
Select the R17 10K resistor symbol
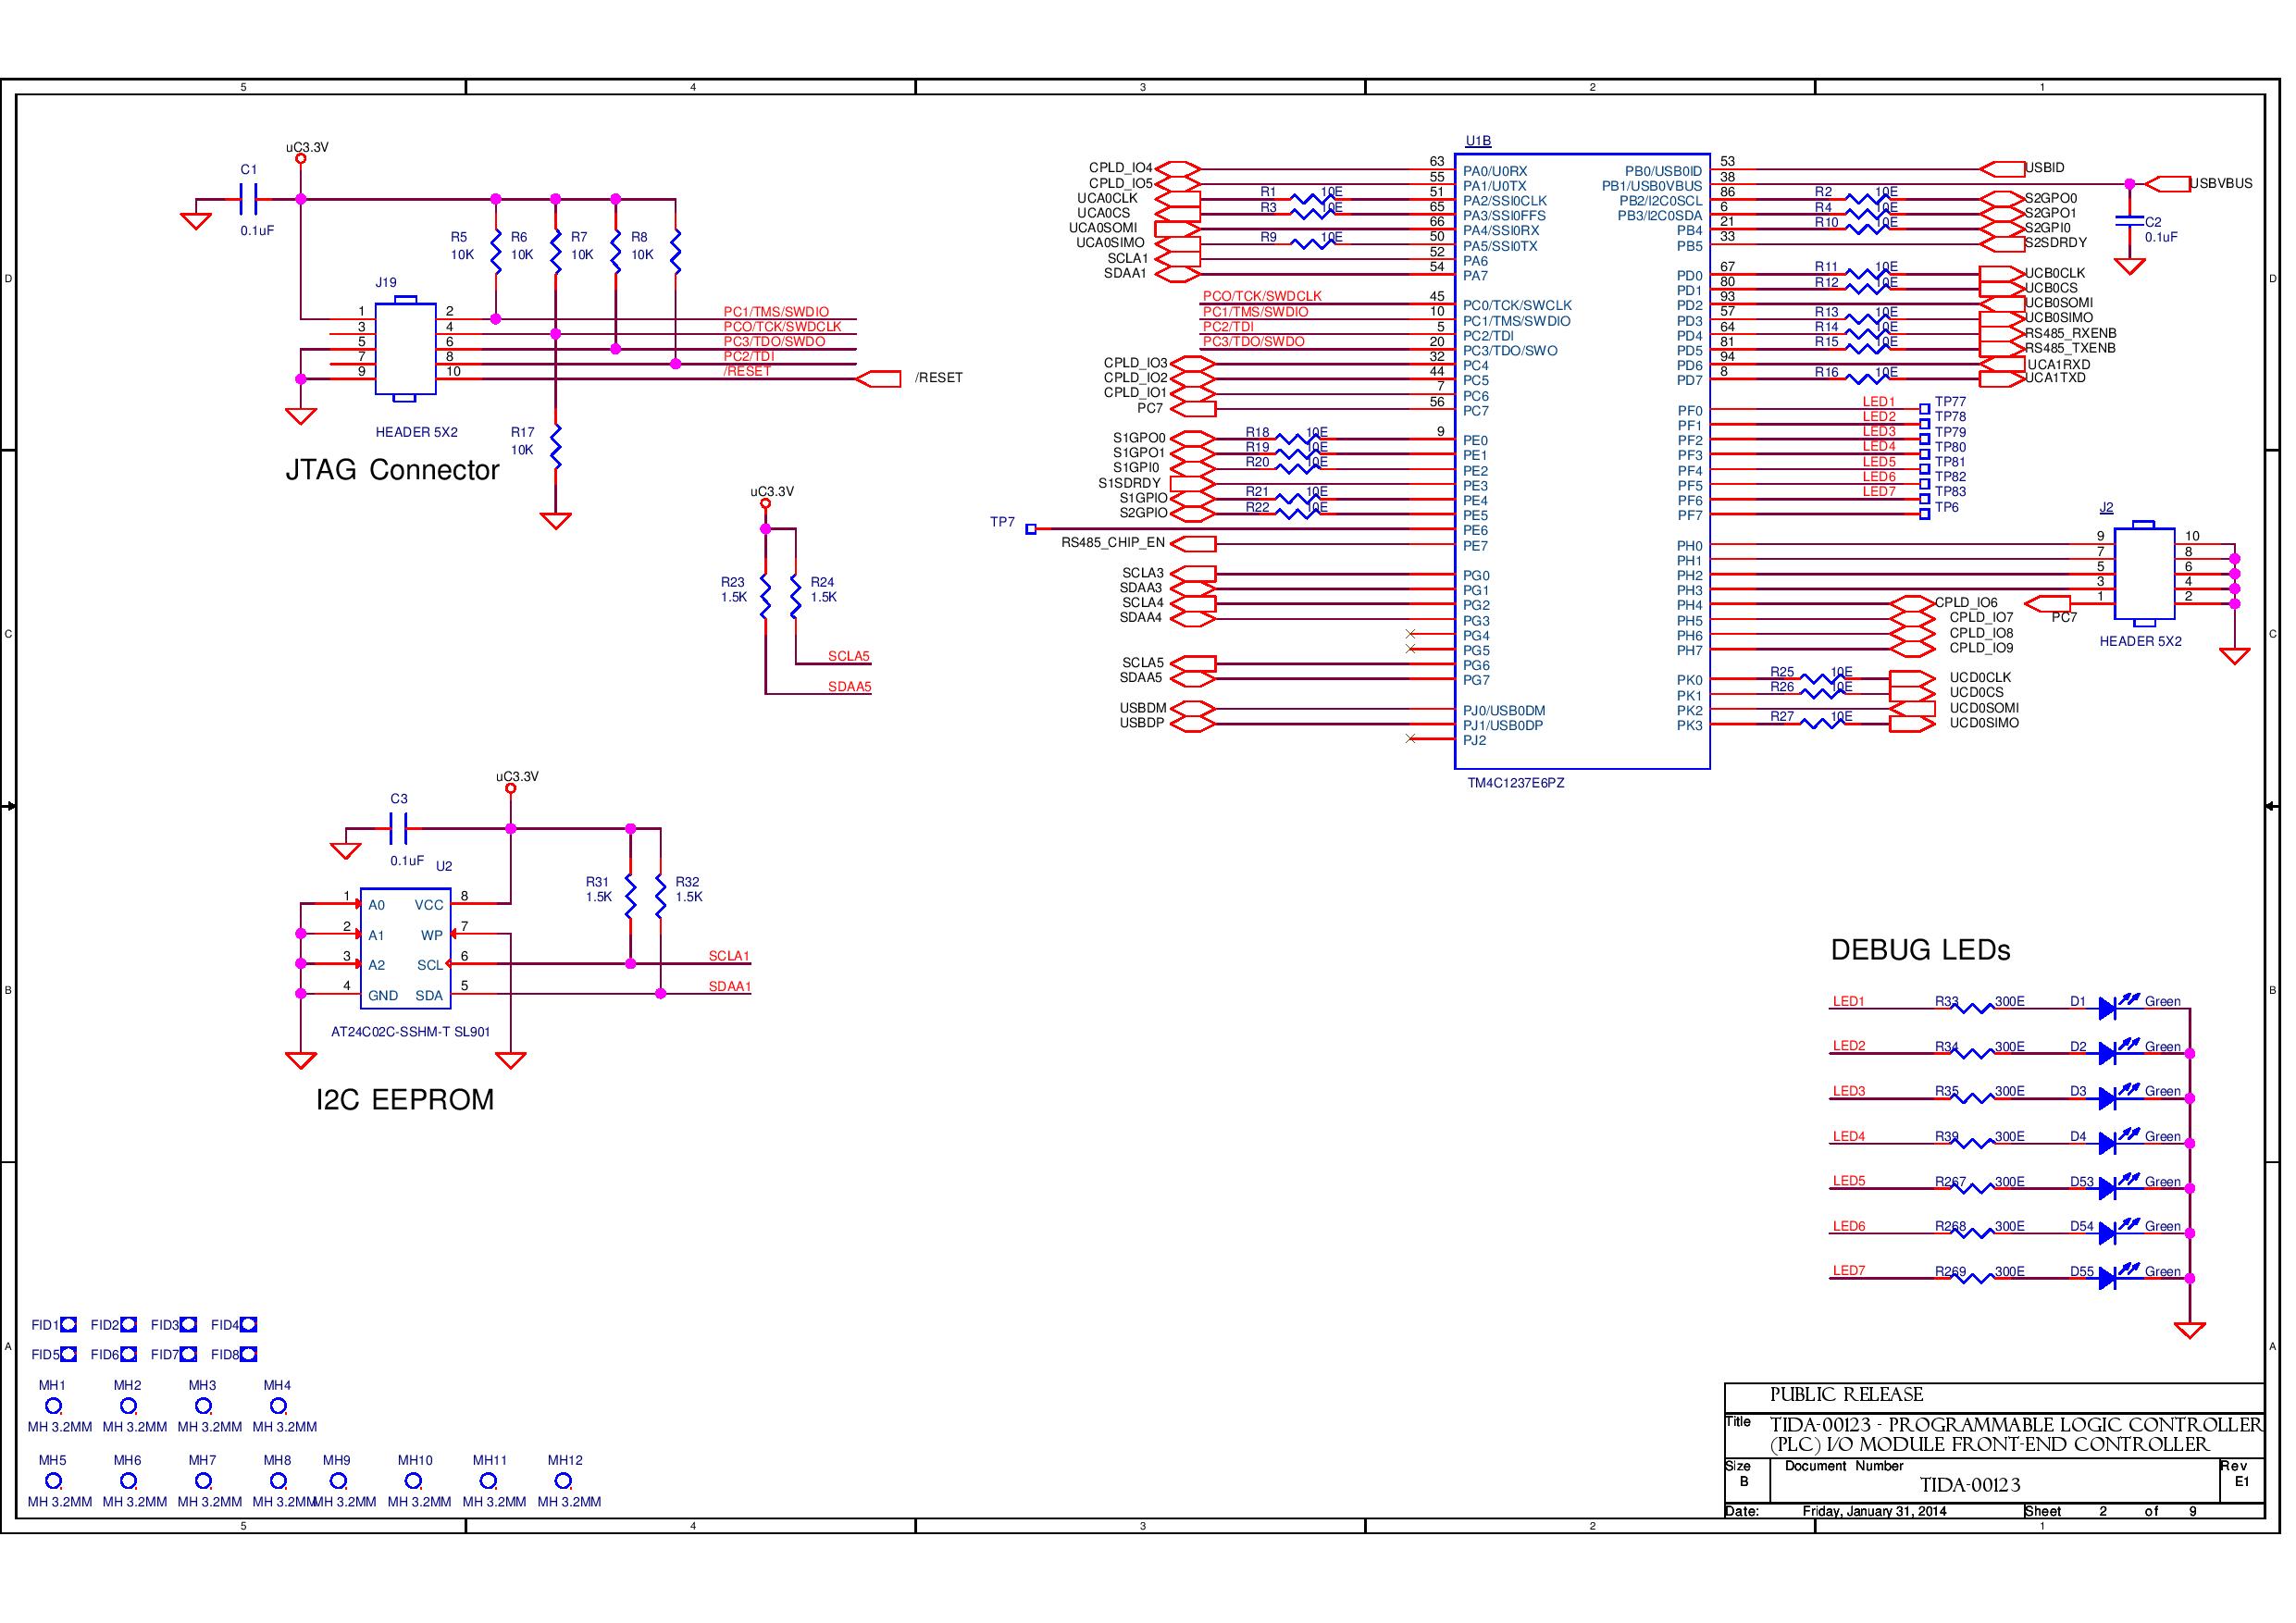pos(556,447)
